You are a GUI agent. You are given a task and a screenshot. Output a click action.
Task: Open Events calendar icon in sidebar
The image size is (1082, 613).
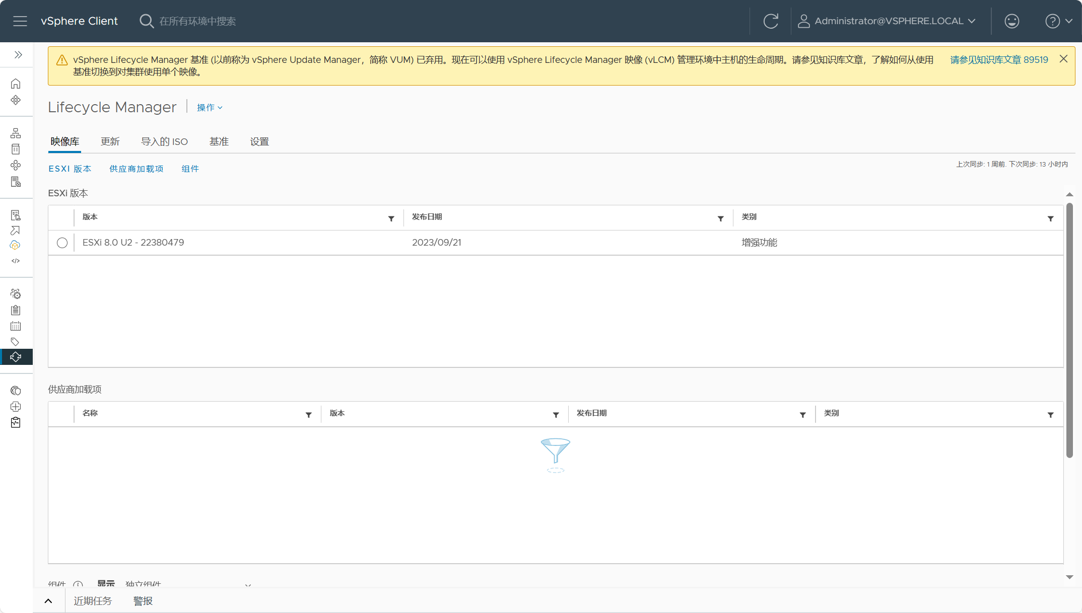click(x=16, y=326)
